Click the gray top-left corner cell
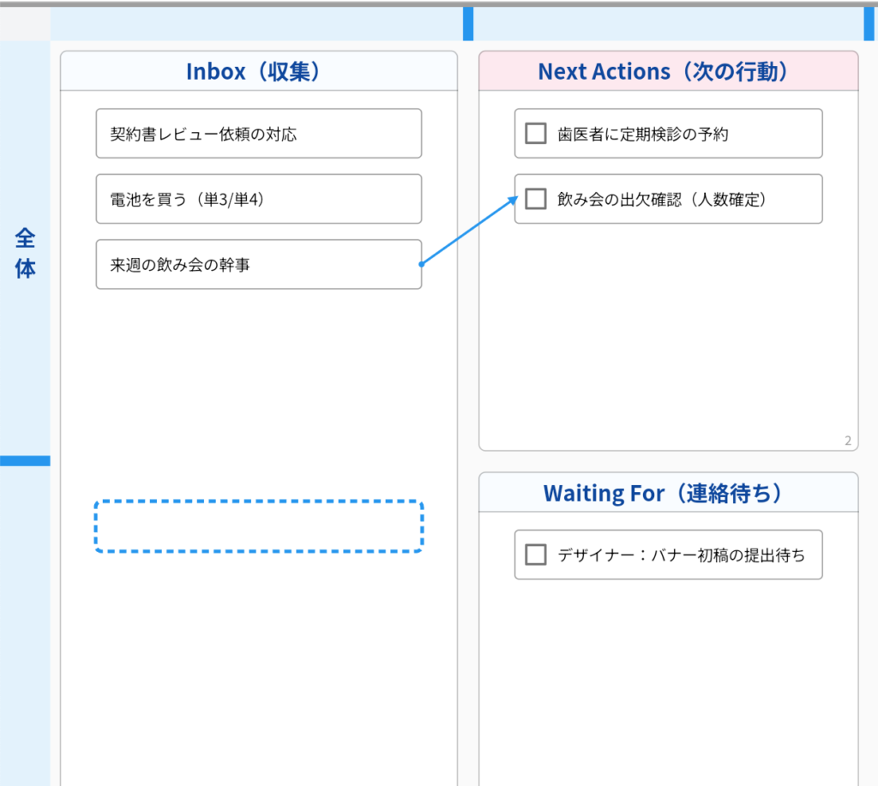The image size is (878, 786). coord(25,24)
